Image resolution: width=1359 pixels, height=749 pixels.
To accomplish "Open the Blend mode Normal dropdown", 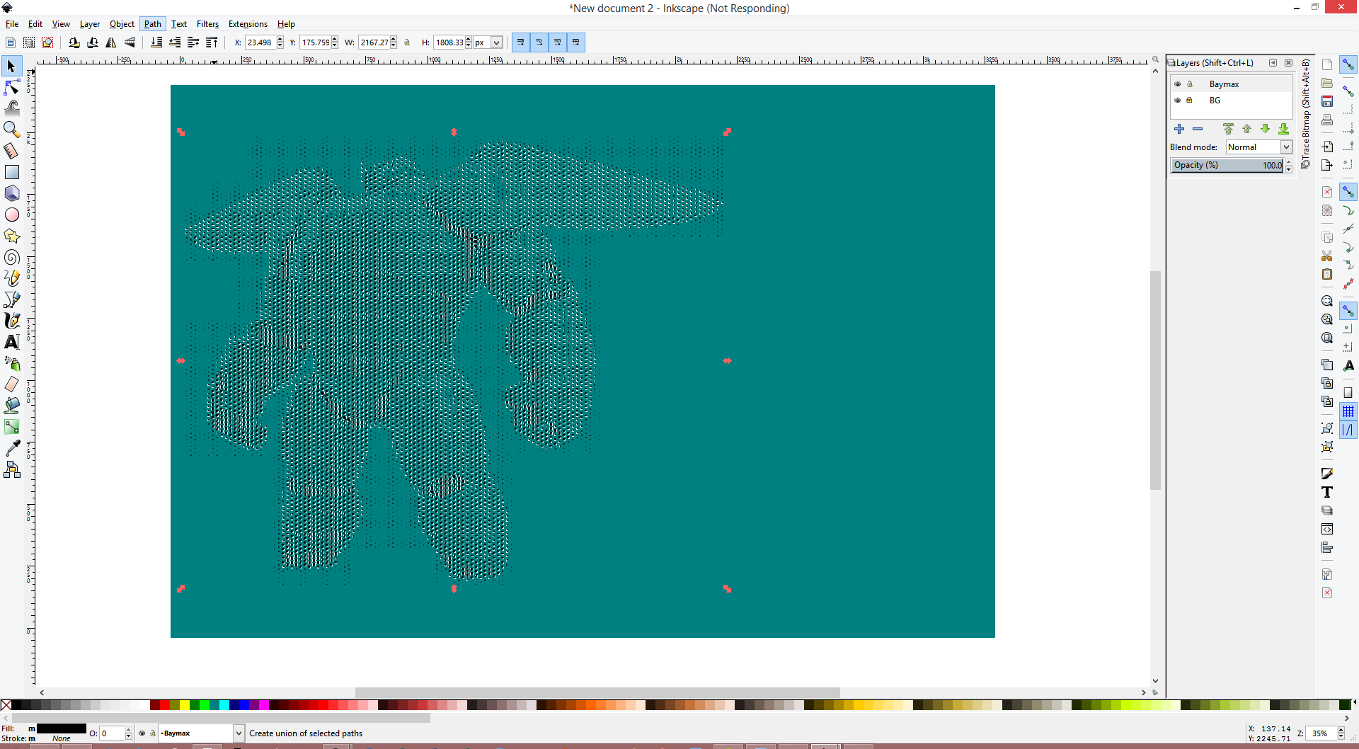I will (1259, 147).
